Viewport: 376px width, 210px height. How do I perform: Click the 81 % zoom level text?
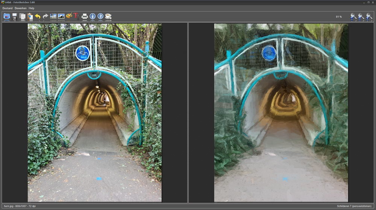(x=339, y=17)
